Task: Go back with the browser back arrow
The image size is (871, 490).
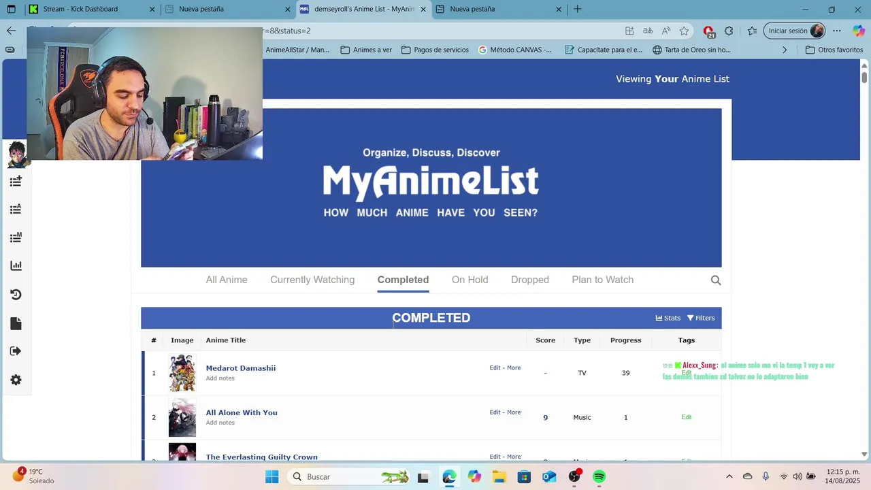Action: [x=11, y=31]
